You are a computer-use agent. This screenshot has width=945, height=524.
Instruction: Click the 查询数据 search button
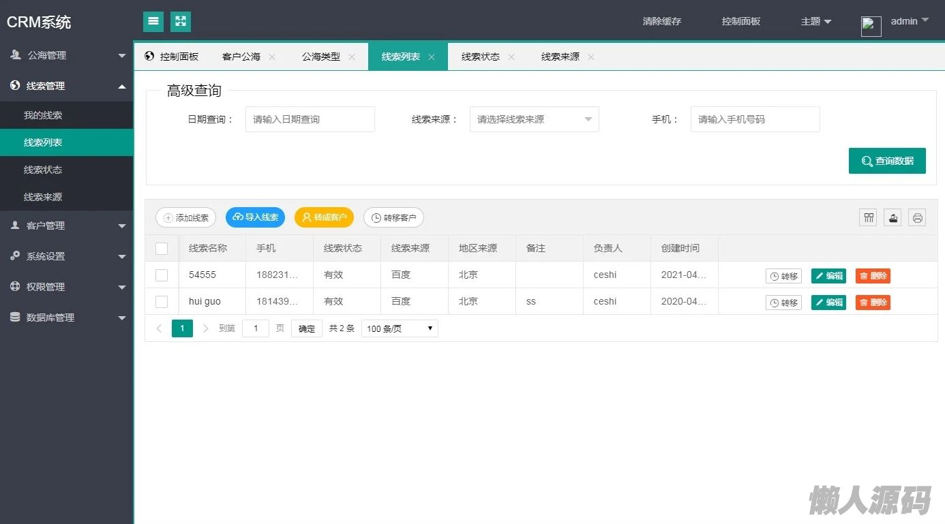(x=886, y=161)
